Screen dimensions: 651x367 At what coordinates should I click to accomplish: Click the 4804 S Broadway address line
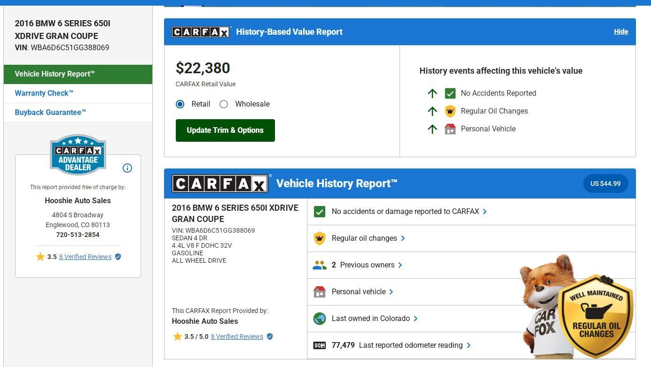point(78,215)
